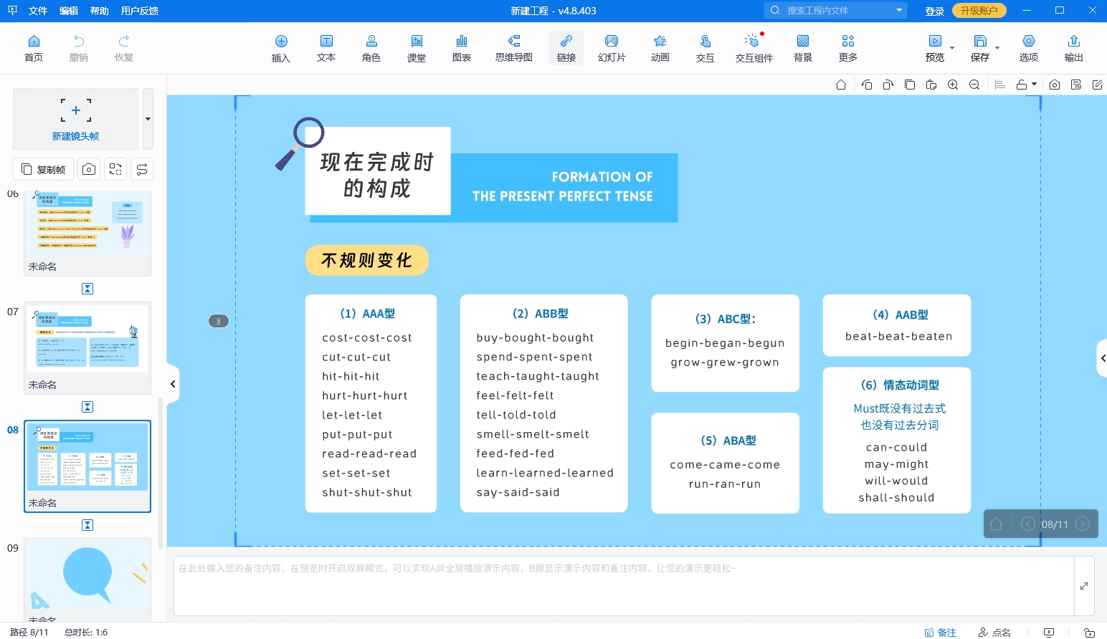Go to 首页 home icon in toolbar
The width and height of the screenshot is (1107, 639).
click(34, 48)
